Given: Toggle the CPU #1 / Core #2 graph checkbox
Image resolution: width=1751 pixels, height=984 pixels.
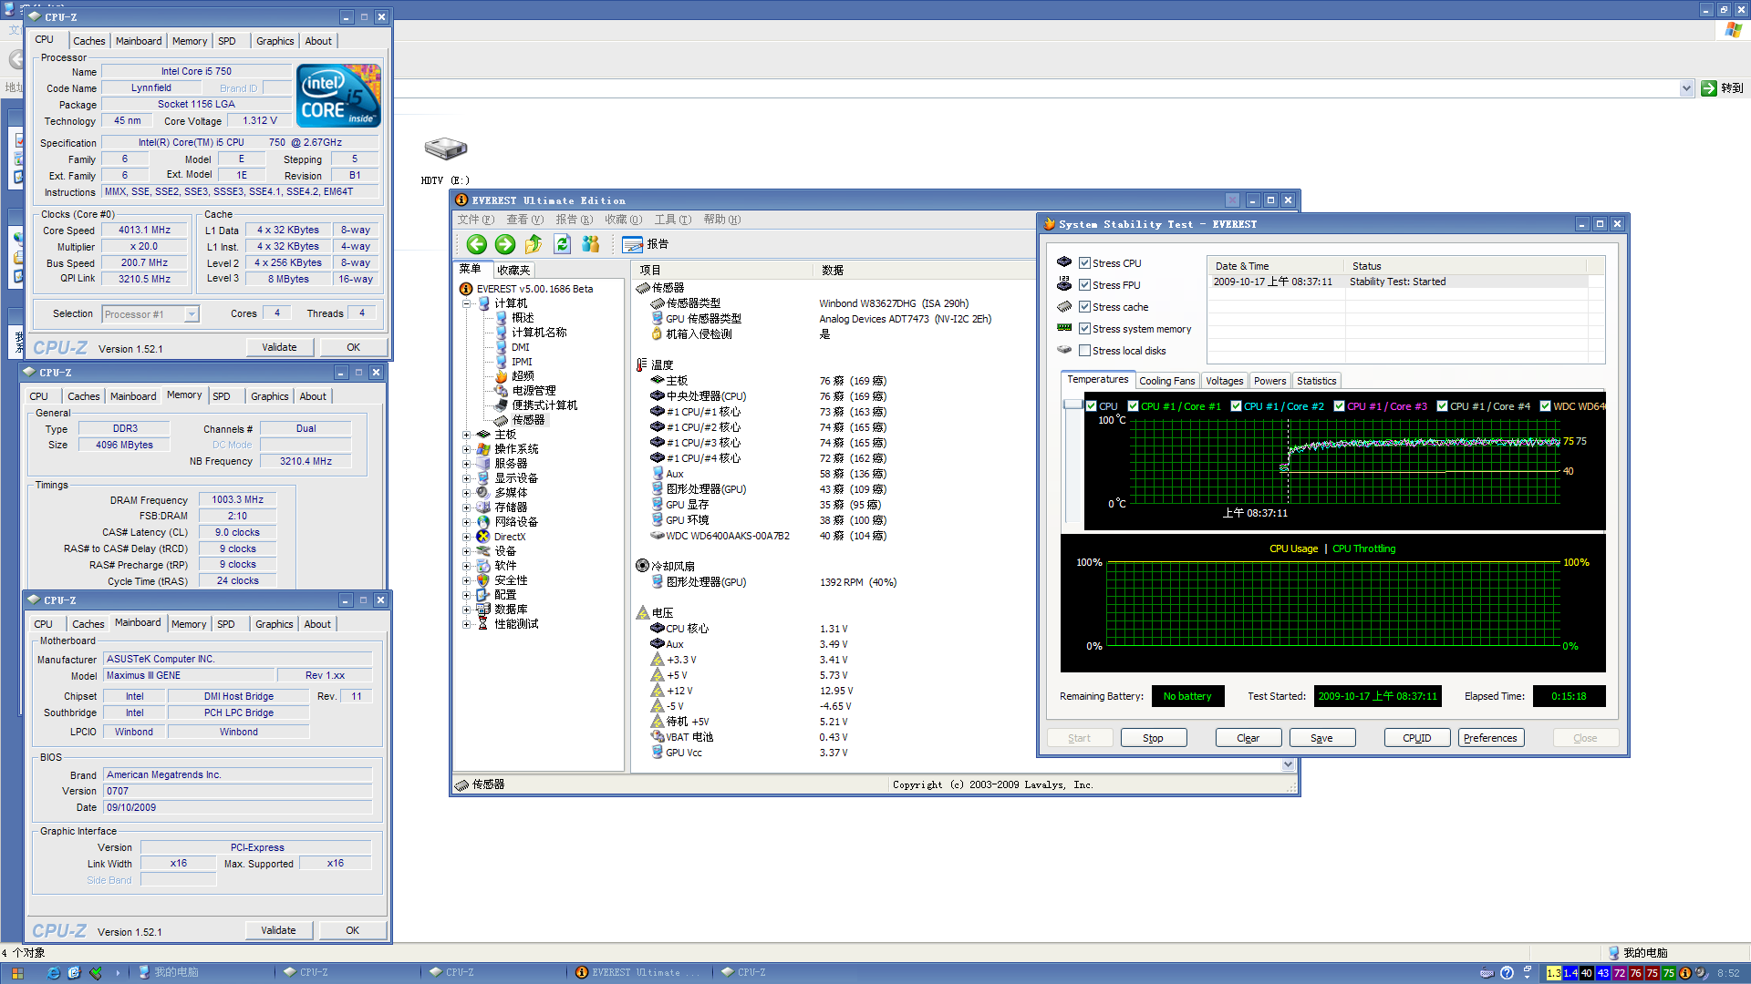Looking at the screenshot, I should pyautogui.click(x=1236, y=406).
